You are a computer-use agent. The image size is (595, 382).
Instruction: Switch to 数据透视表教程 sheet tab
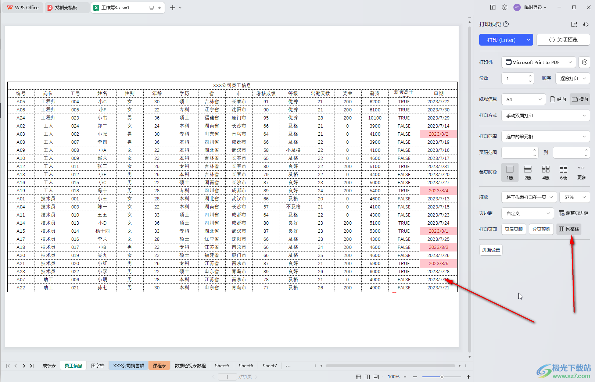(190, 366)
